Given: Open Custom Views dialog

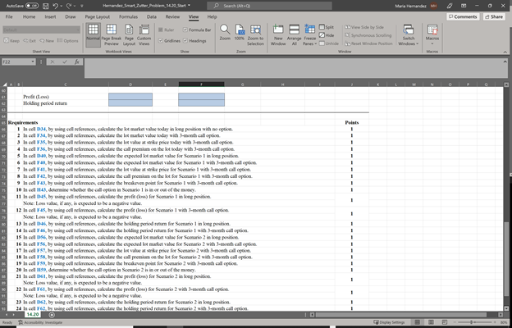Looking at the screenshot, I should [144, 35].
